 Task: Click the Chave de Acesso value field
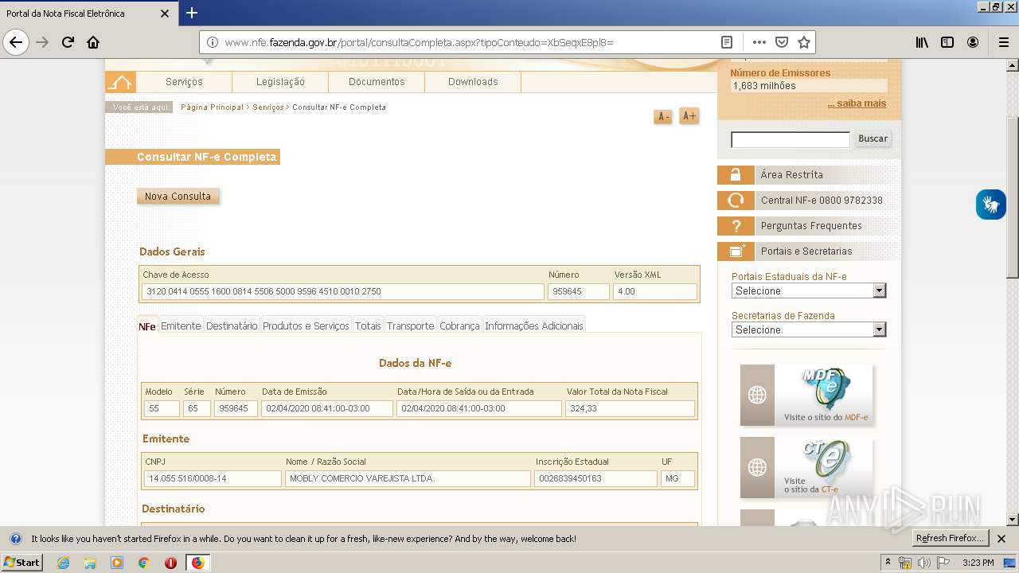point(343,291)
